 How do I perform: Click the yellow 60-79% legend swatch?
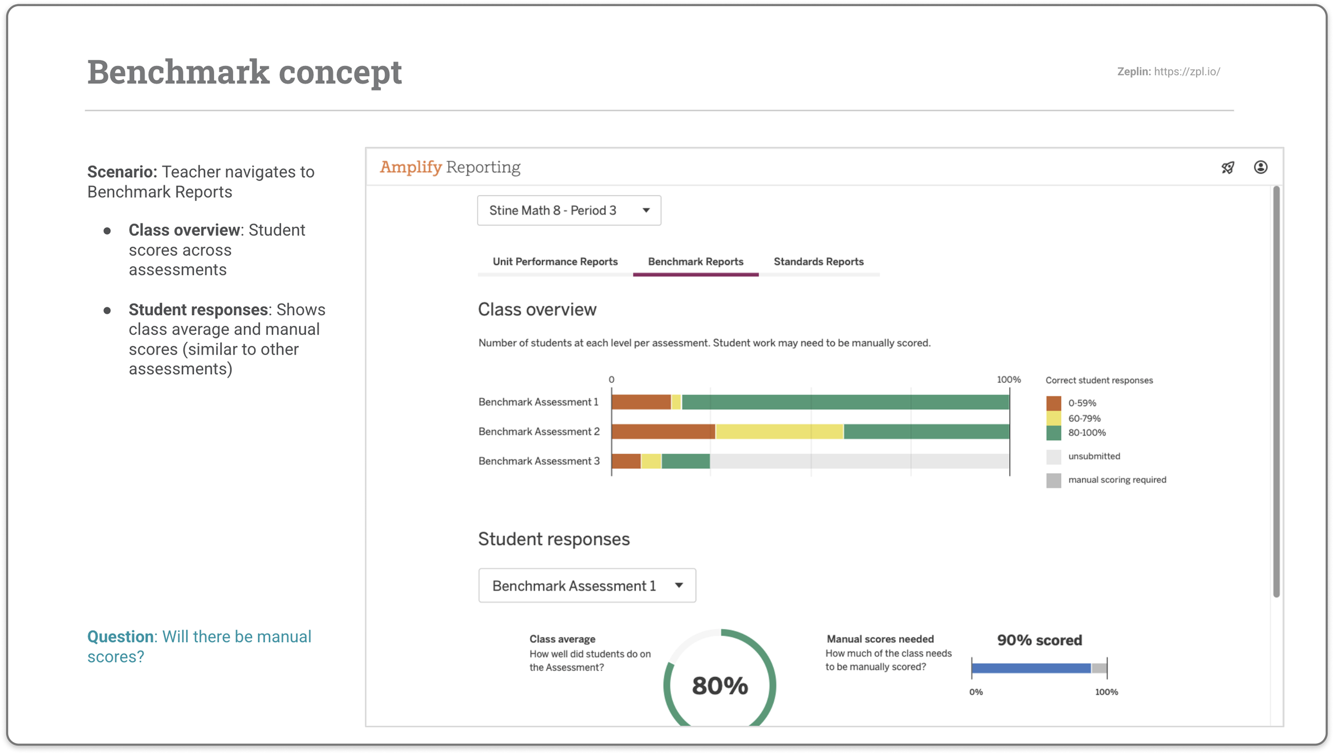pyautogui.click(x=1053, y=418)
